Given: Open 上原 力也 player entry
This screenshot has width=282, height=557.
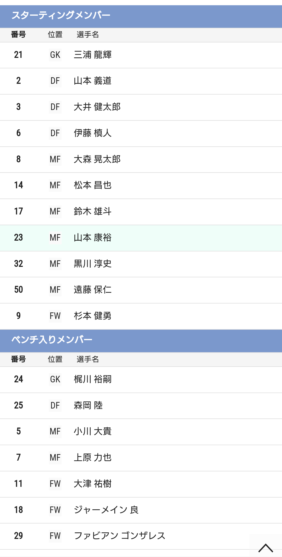Looking at the screenshot, I should click(x=141, y=458).
